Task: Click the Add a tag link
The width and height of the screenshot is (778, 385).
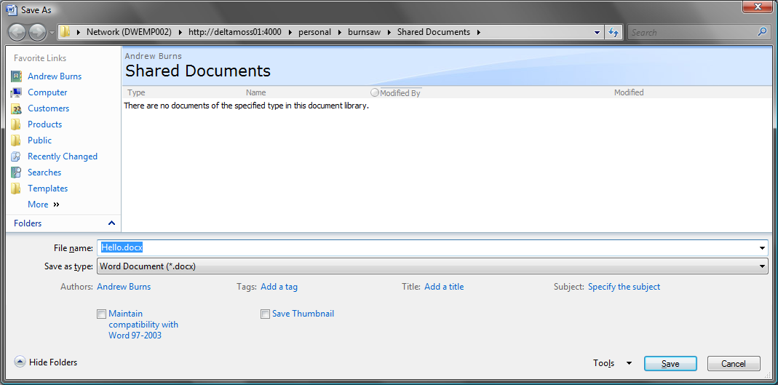Action: point(279,287)
